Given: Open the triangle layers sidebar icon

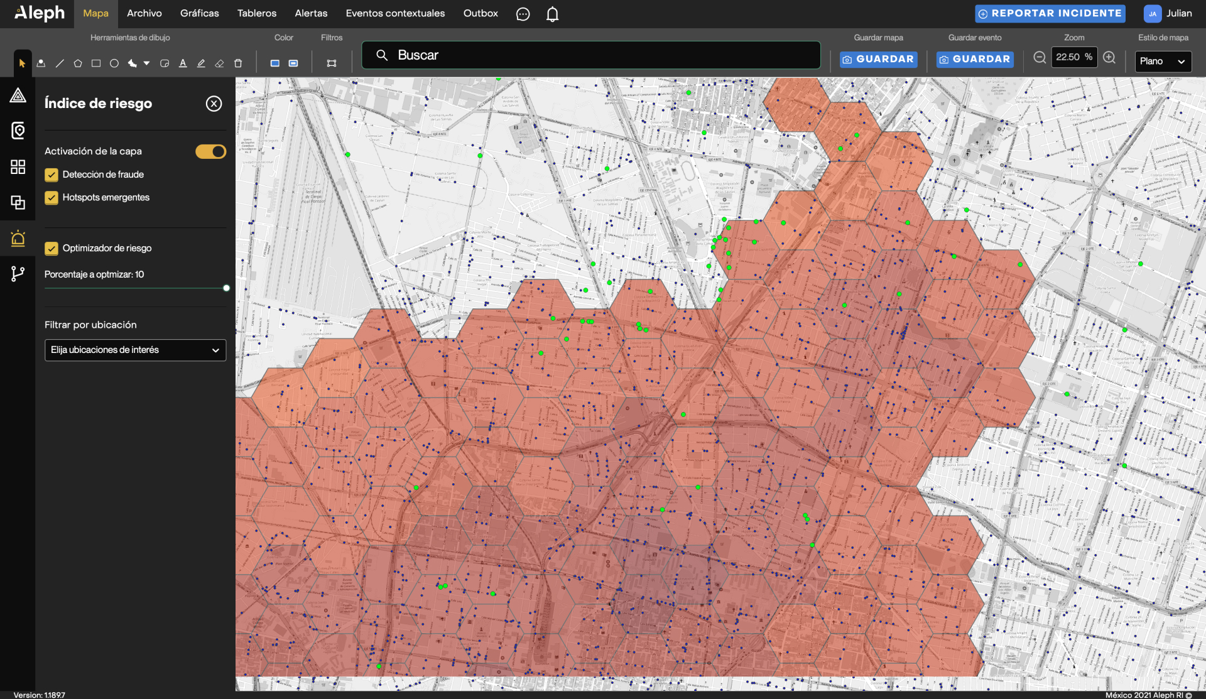Looking at the screenshot, I should pyautogui.click(x=18, y=95).
